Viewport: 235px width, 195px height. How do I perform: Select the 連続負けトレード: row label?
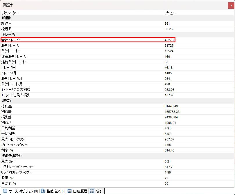pyautogui.click(x=14, y=62)
